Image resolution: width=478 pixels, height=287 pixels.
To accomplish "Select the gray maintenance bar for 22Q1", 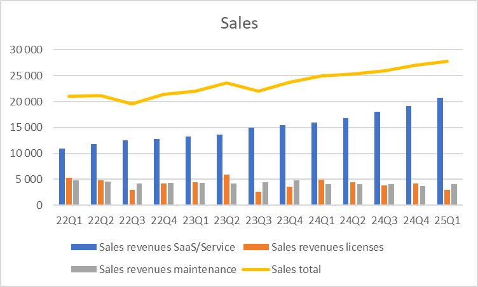I will pyautogui.click(x=76, y=193).
